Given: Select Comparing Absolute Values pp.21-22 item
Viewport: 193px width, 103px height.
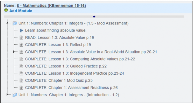Looking at the screenshot, I should pyautogui.click(x=80, y=59).
